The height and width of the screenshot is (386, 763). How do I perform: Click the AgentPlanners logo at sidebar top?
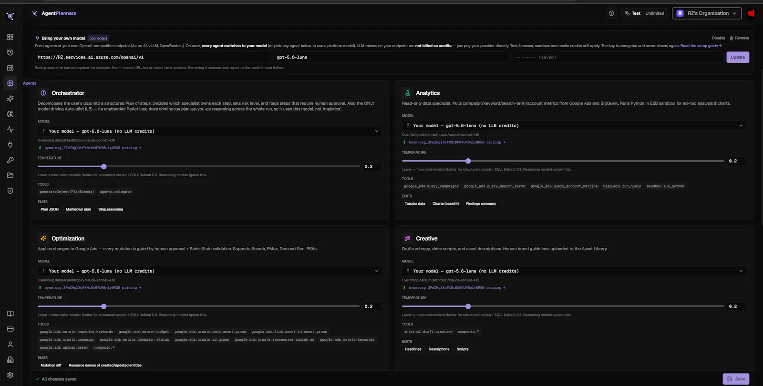point(10,16)
